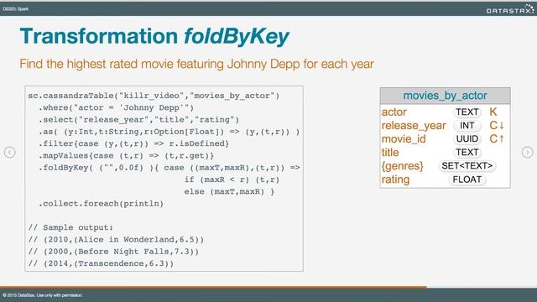Click the TEXT type badge for actor
The height and width of the screenshot is (302, 537).
click(467, 112)
